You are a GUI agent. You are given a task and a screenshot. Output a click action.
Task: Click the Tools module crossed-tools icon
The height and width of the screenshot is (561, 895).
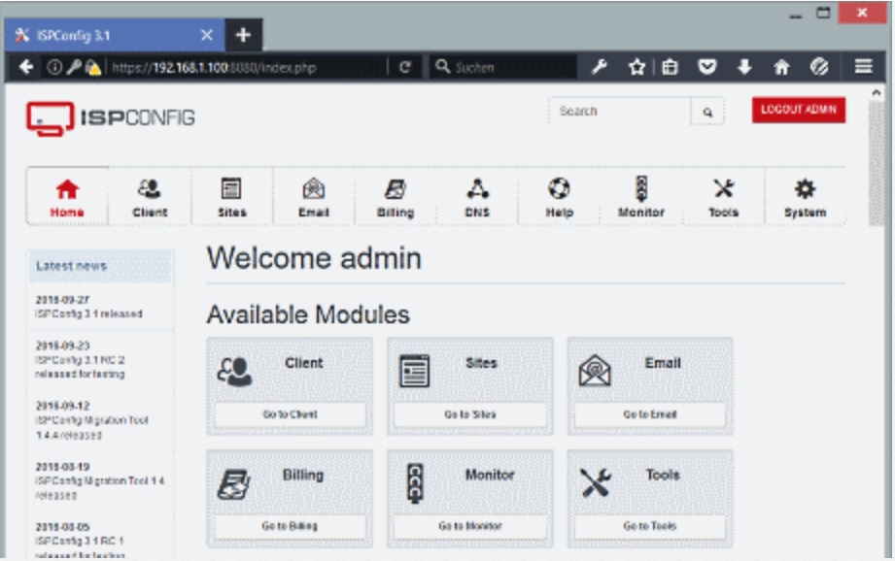point(595,483)
